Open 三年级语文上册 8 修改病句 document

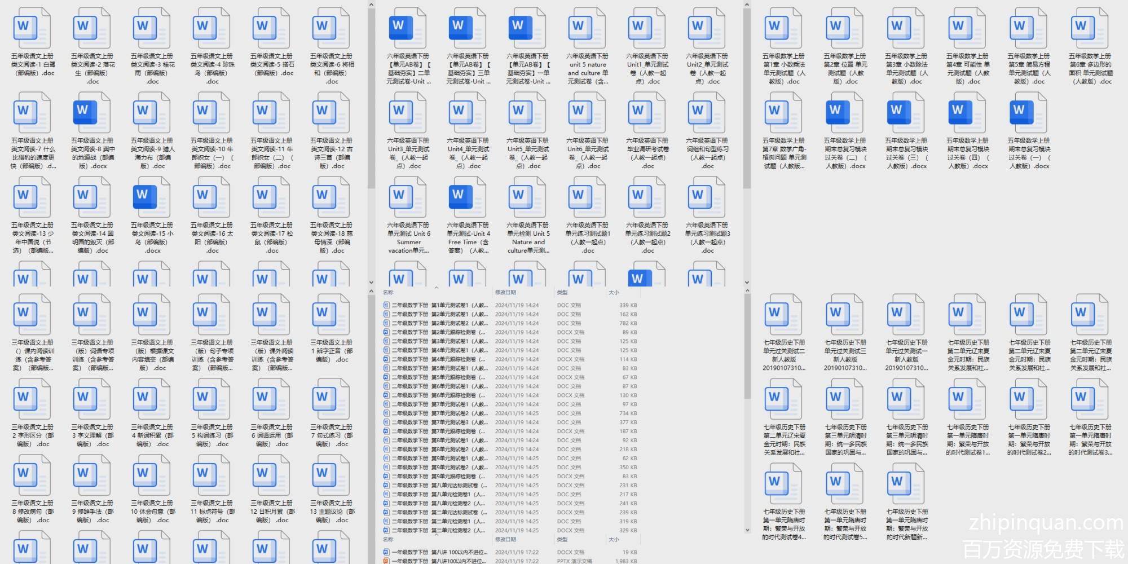click(x=32, y=475)
